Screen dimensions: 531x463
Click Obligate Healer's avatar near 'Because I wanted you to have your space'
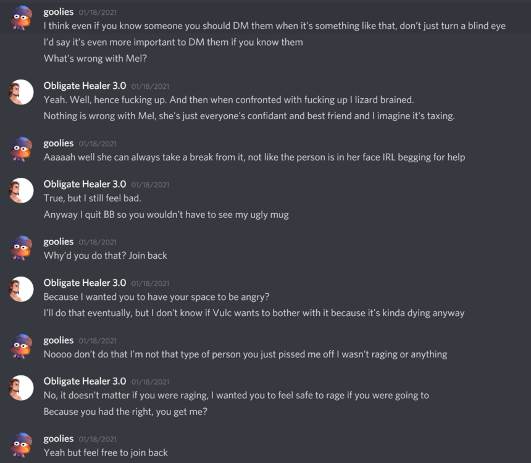pyautogui.click(x=21, y=288)
